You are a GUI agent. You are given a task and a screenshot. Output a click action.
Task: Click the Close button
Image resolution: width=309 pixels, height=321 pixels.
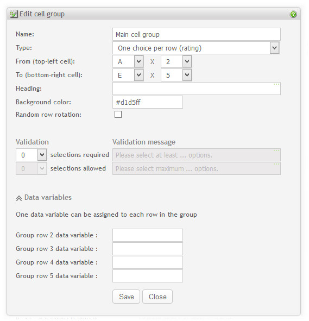157,297
